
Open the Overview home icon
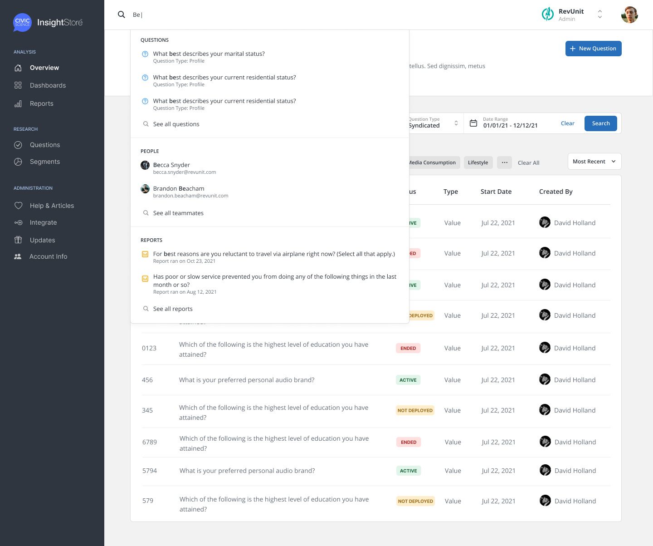[x=18, y=68]
